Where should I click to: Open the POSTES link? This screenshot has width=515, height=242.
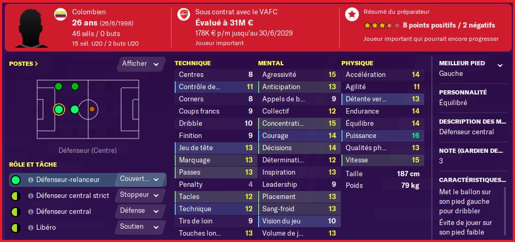coord(23,64)
